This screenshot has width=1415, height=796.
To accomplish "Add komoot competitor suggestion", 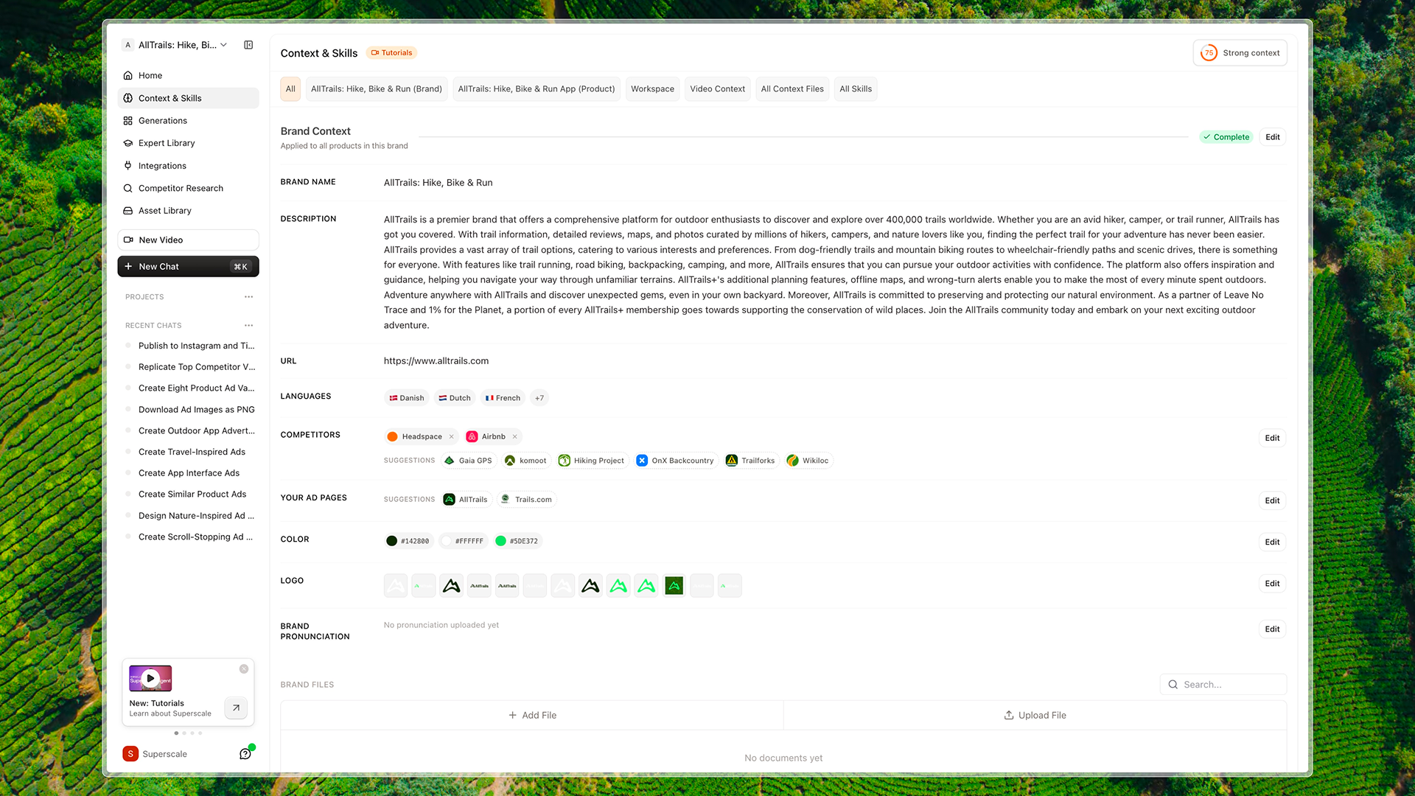I will [526, 461].
